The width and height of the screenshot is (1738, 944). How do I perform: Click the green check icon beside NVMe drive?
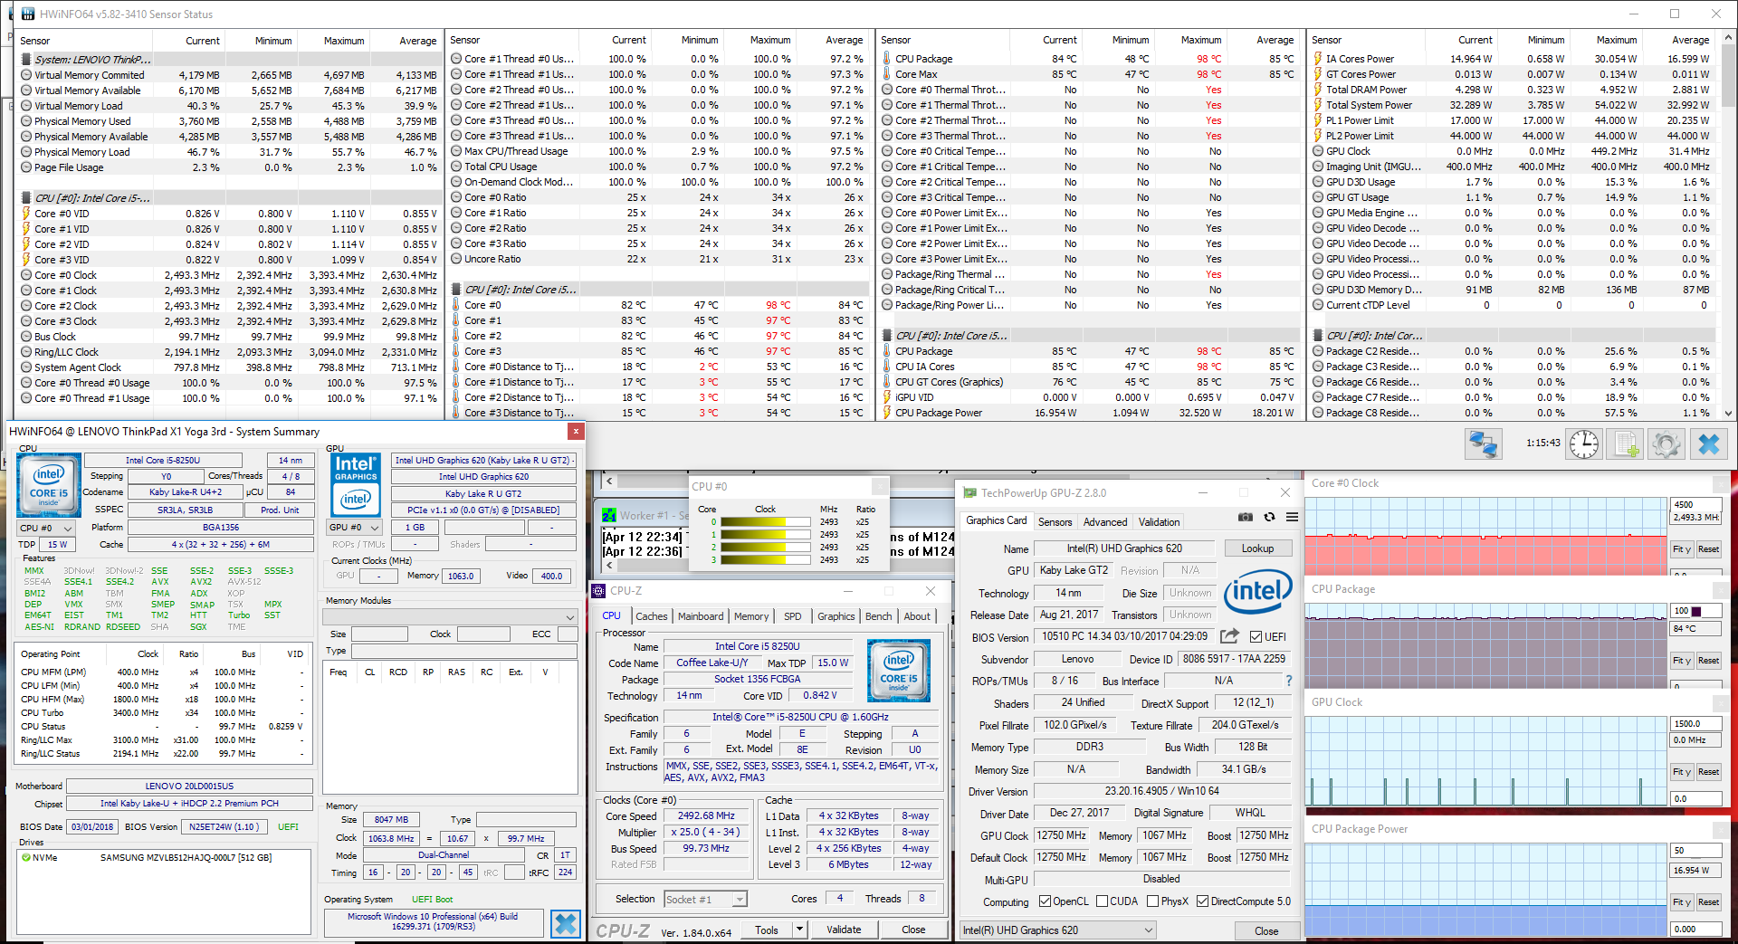[x=26, y=857]
